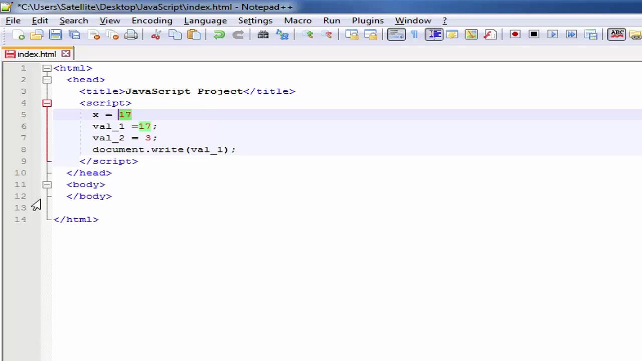Click Run Macro Multiple Times icon
The width and height of the screenshot is (642, 361).
coord(572,35)
